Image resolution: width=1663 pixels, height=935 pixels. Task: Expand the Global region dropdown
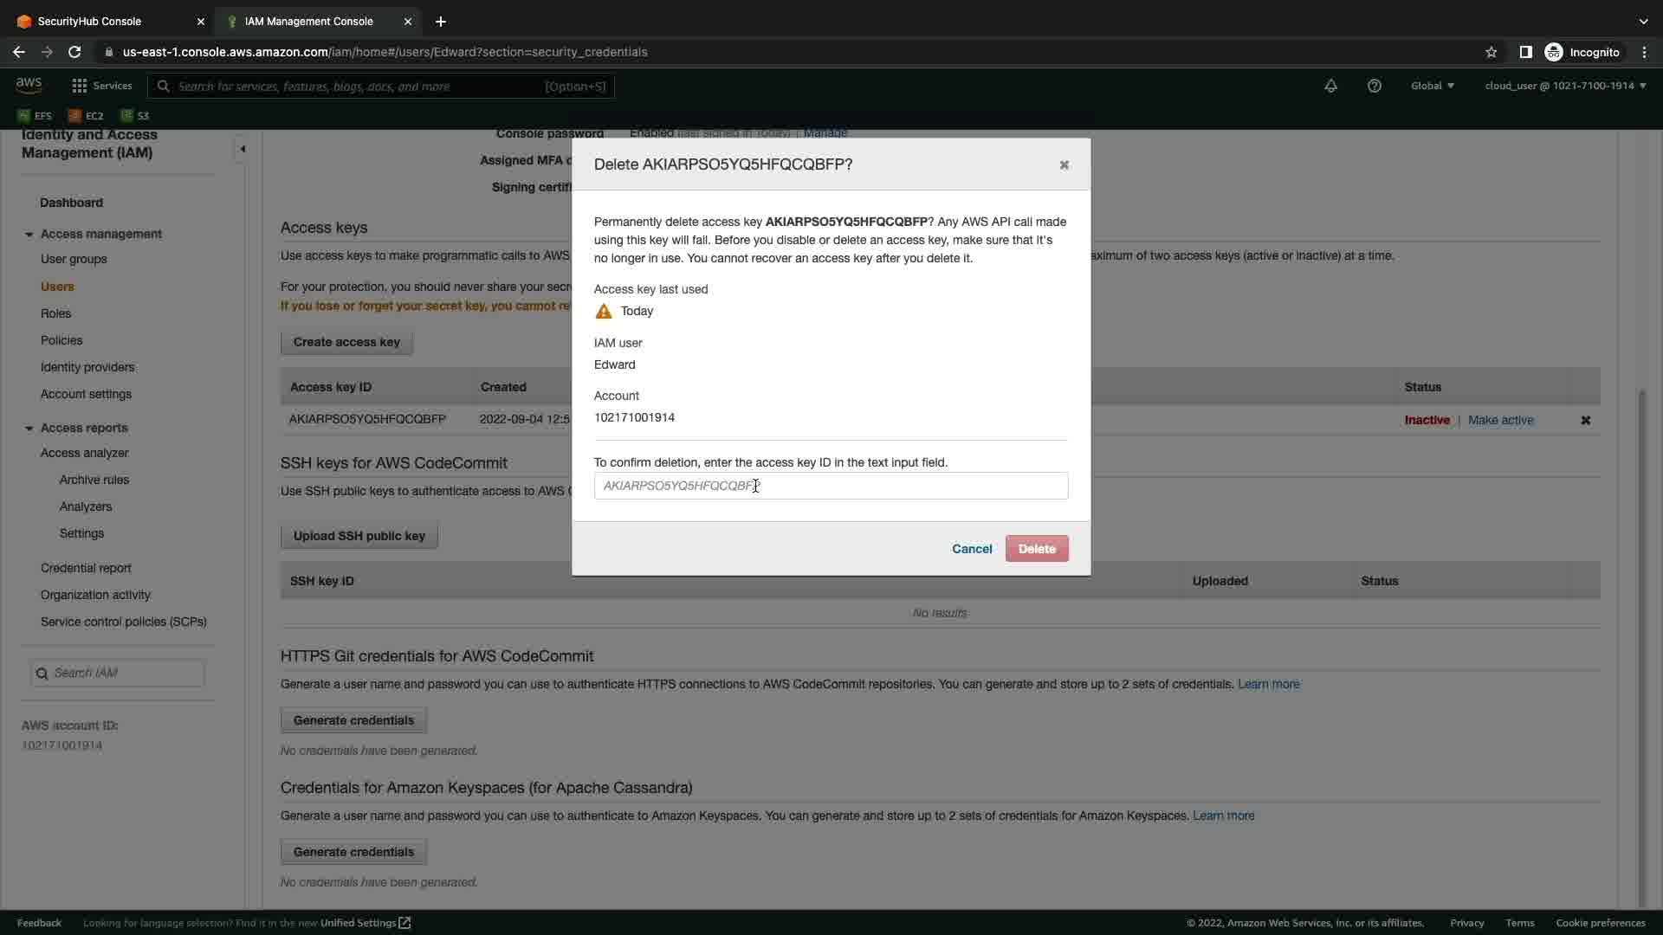(1432, 86)
